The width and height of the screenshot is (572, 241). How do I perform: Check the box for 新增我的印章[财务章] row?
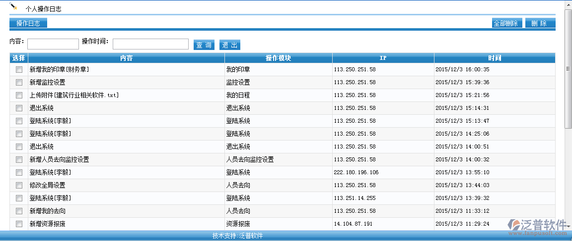tap(19, 70)
